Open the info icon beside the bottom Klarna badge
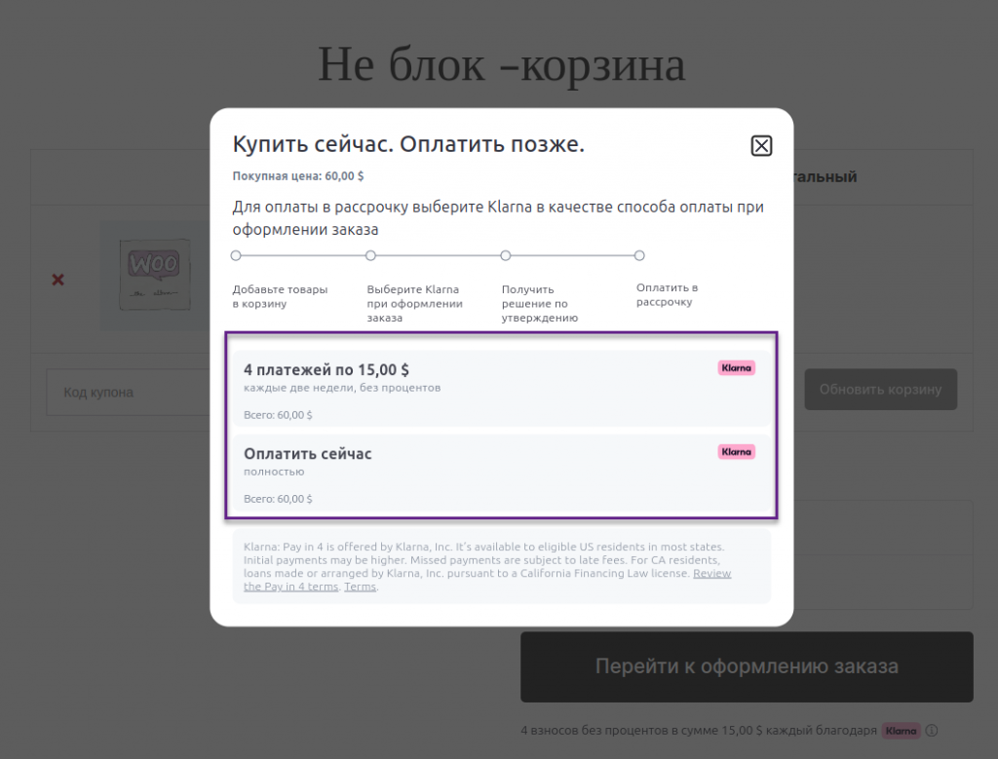Viewport: 998px width, 759px height. pos(932,731)
